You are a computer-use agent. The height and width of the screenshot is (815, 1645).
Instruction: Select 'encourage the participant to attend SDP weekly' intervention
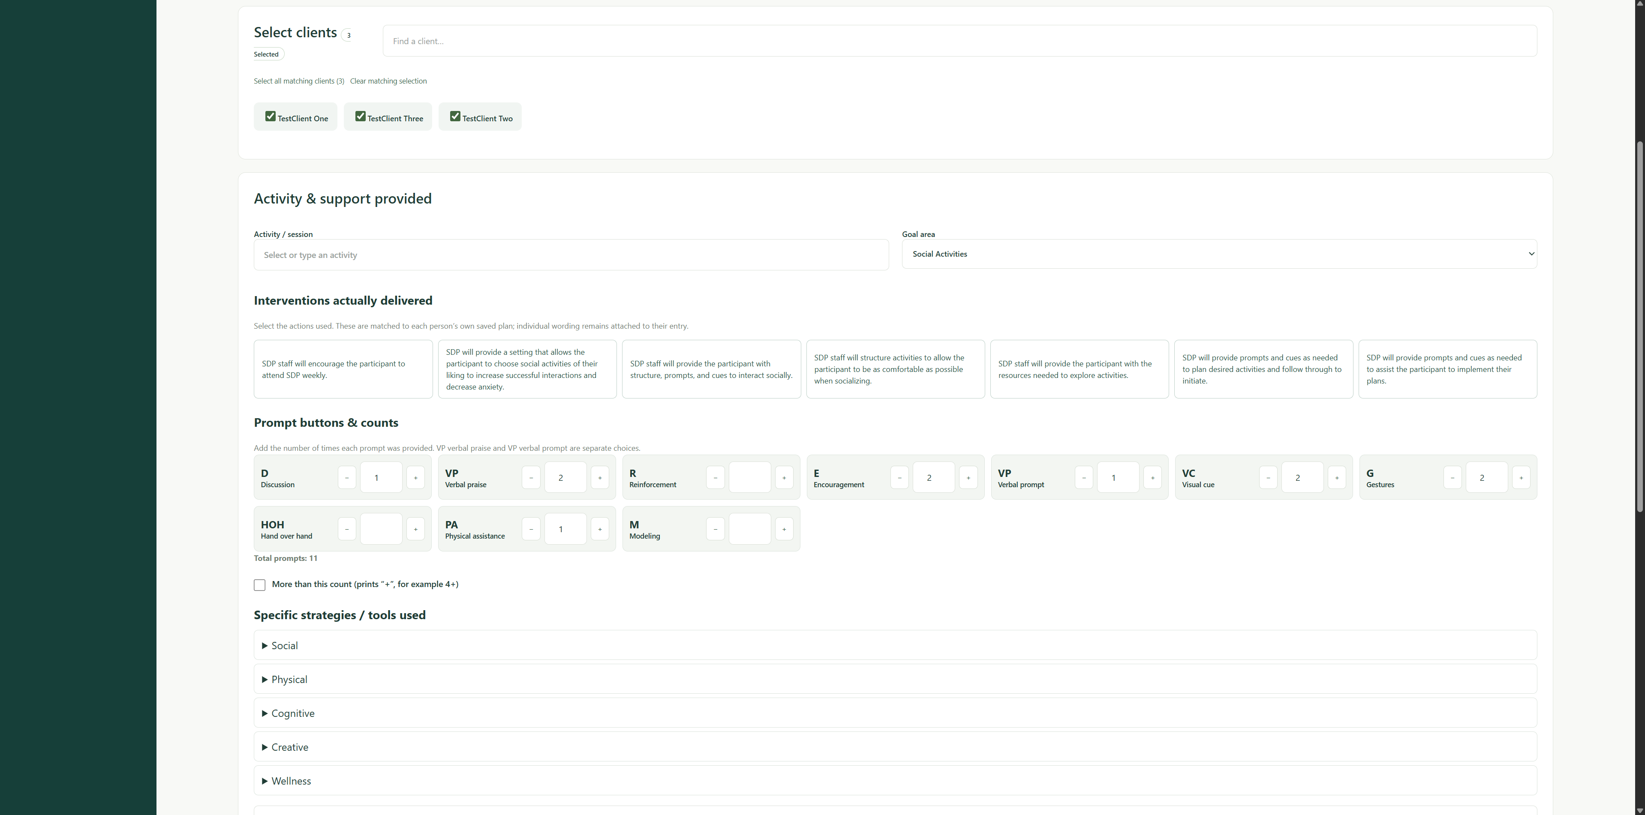pyautogui.click(x=343, y=369)
